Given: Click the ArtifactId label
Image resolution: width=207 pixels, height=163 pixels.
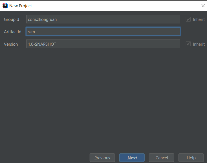Looking at the screenshot, I should coord(13,32).
